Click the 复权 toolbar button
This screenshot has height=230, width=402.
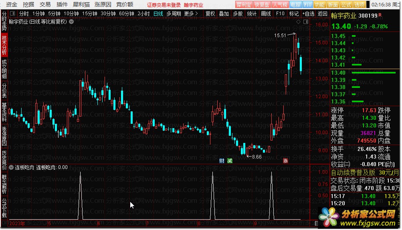click(x=210, y=14)
